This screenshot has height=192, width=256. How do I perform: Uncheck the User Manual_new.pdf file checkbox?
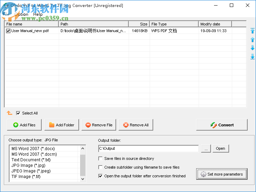[x=8, y=31]
